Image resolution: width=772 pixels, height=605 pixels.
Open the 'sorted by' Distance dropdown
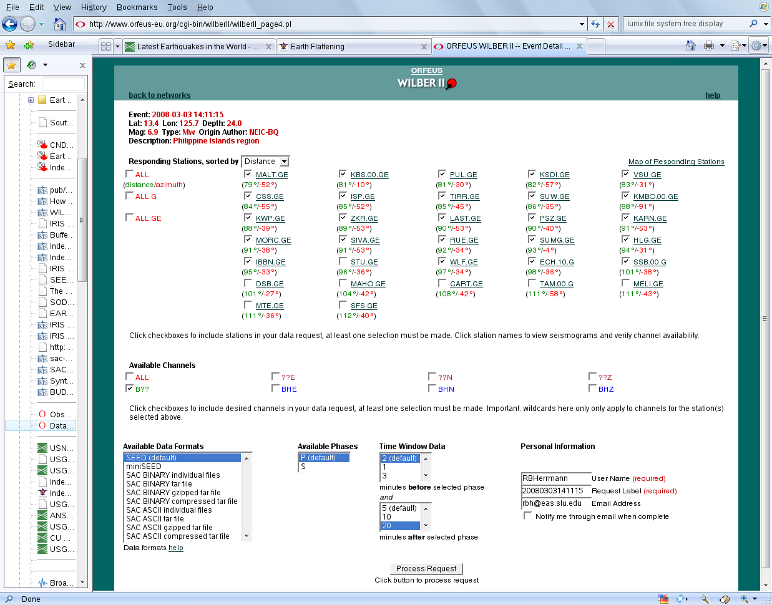point(265,162)
